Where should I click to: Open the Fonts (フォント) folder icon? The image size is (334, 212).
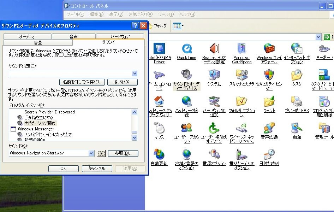click(x=269, y=101)
